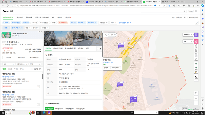This screenshot has width=205, height=115.
Task: Click the pink 개발 map layer icon
Action: (196, 42)
